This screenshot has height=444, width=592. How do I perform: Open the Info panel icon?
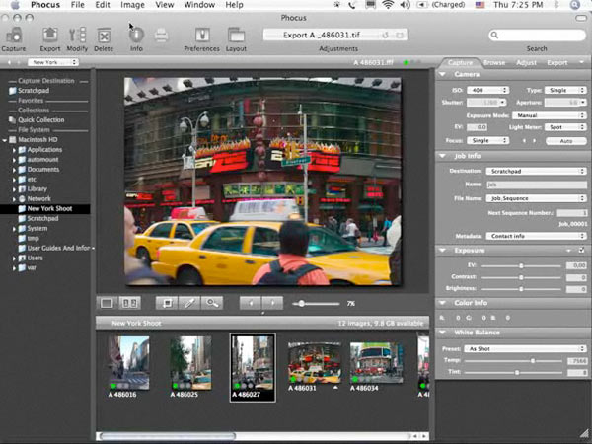point(136,35)
